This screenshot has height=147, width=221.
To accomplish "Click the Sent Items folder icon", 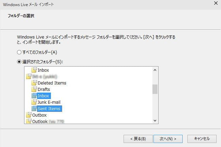I will coord(34,108).
